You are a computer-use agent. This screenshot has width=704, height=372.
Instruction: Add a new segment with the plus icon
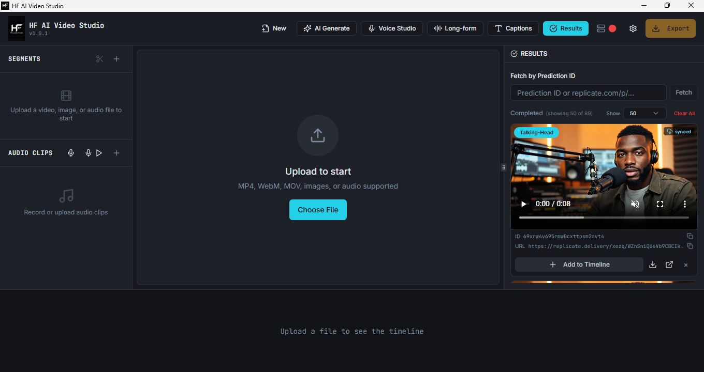(x=116, y=59)
